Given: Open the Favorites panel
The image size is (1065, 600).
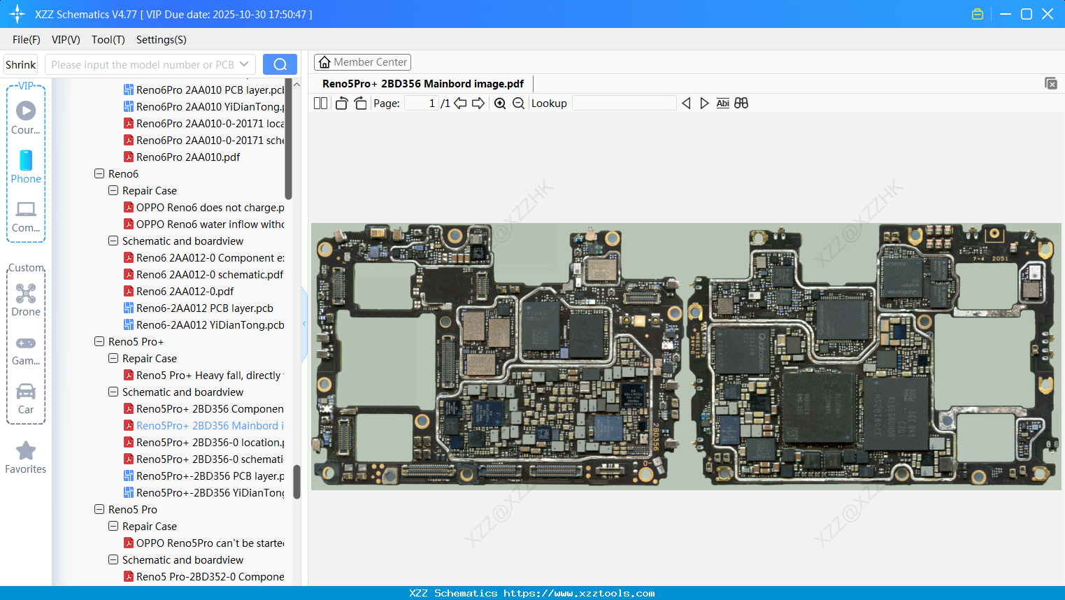Looking at the screenshot, I should 25,458.
